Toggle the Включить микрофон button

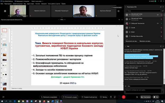[x=49, y=97]
